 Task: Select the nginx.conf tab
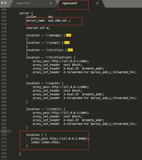click(x=70, y=3)
